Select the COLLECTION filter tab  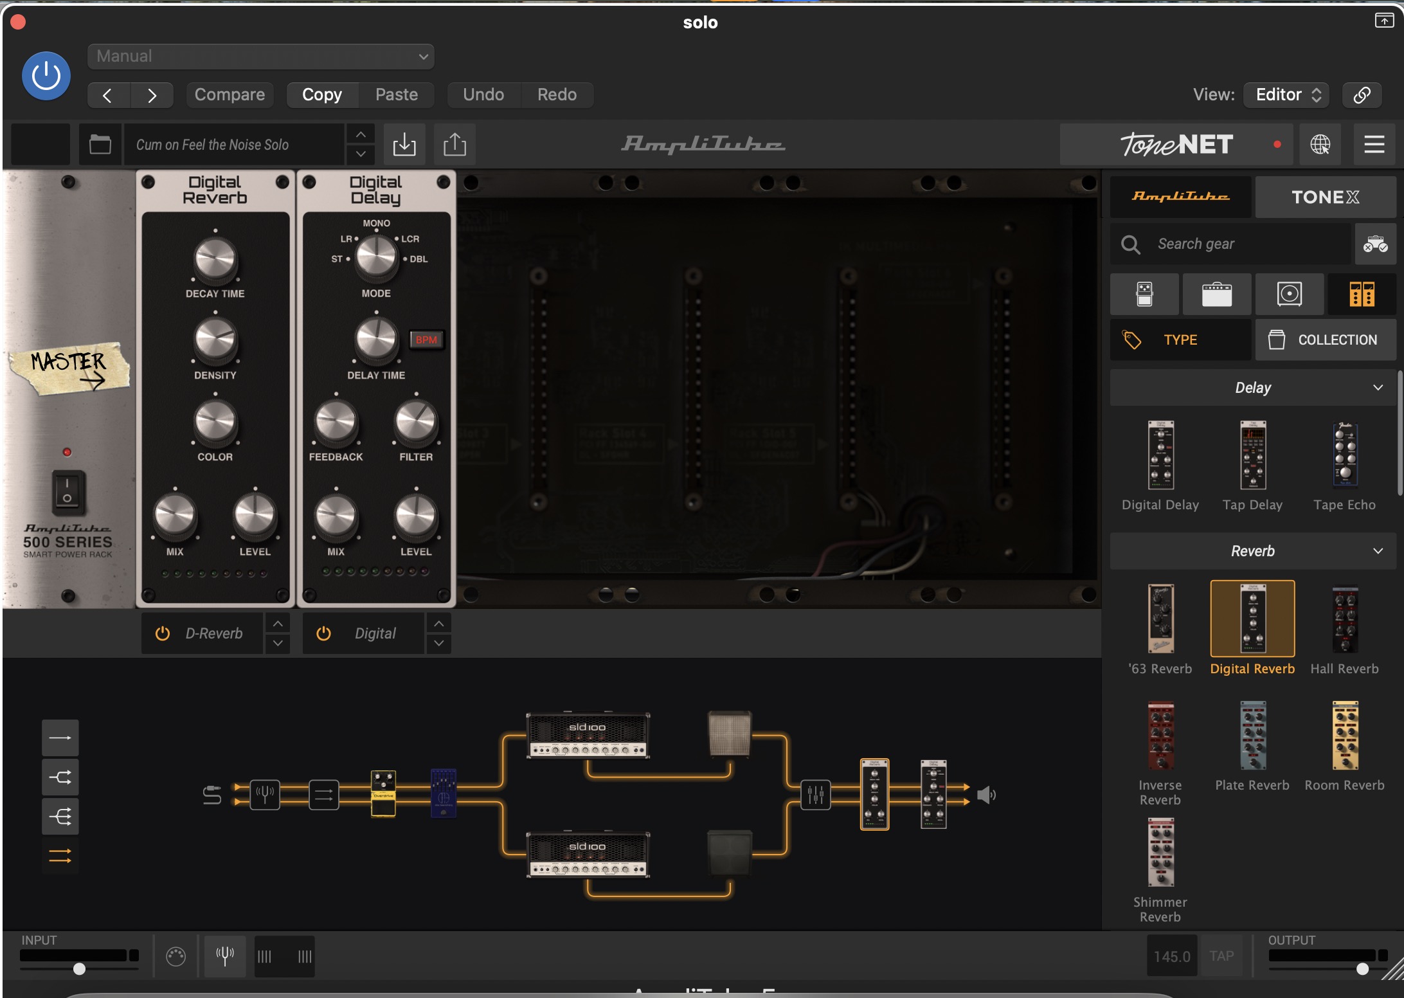[1325, 340]
